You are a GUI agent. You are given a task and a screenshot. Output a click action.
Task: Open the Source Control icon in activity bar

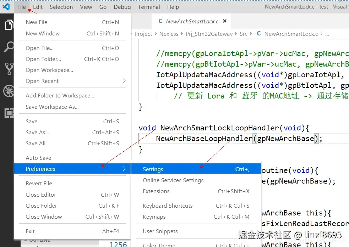click(x=9, y=69)
